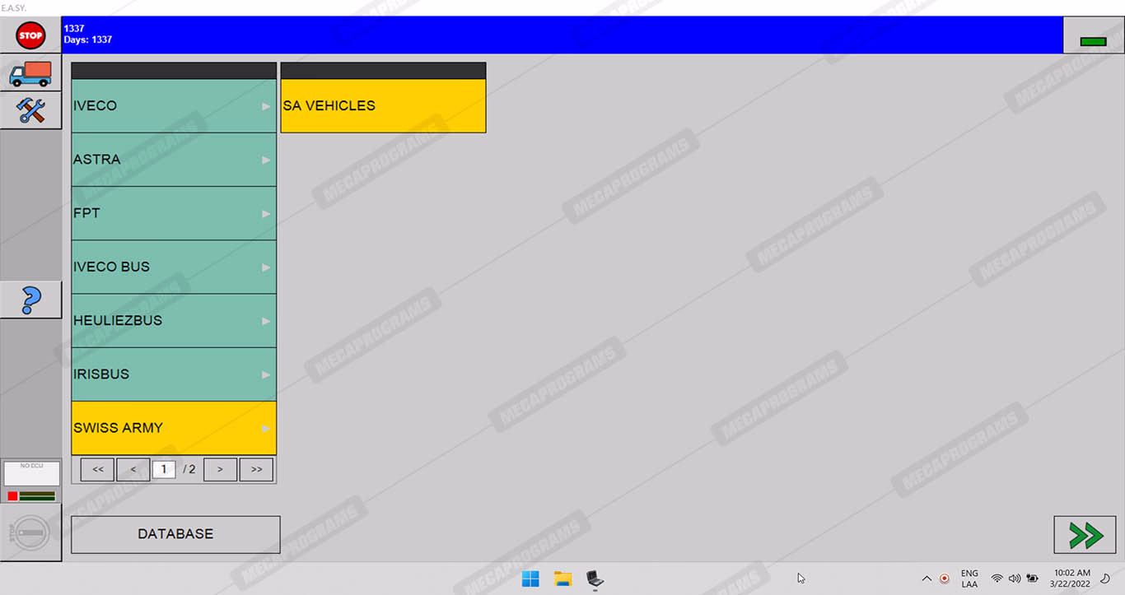Click the battery tray icon
This screenshot has width=1125, height=595.
(x=1032, y=579)
